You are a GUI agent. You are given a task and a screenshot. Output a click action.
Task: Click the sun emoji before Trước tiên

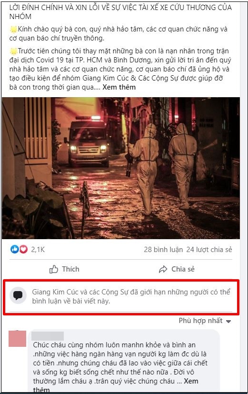tap(13, 51)
